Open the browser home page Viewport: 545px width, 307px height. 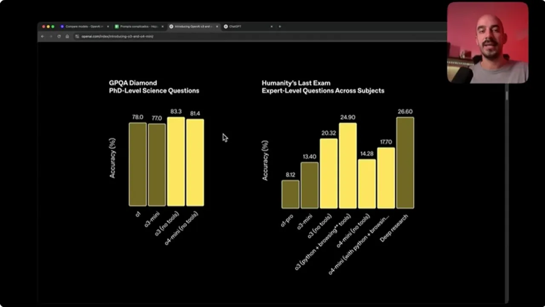click(67, 36)
